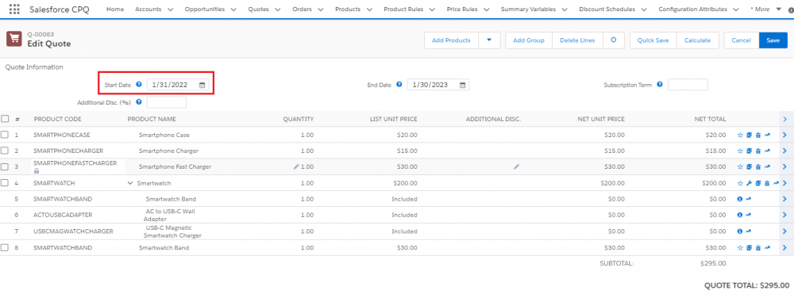The image size is (794, 298).
Task: Open the End Date calendar picker
Action: (462, 85)
